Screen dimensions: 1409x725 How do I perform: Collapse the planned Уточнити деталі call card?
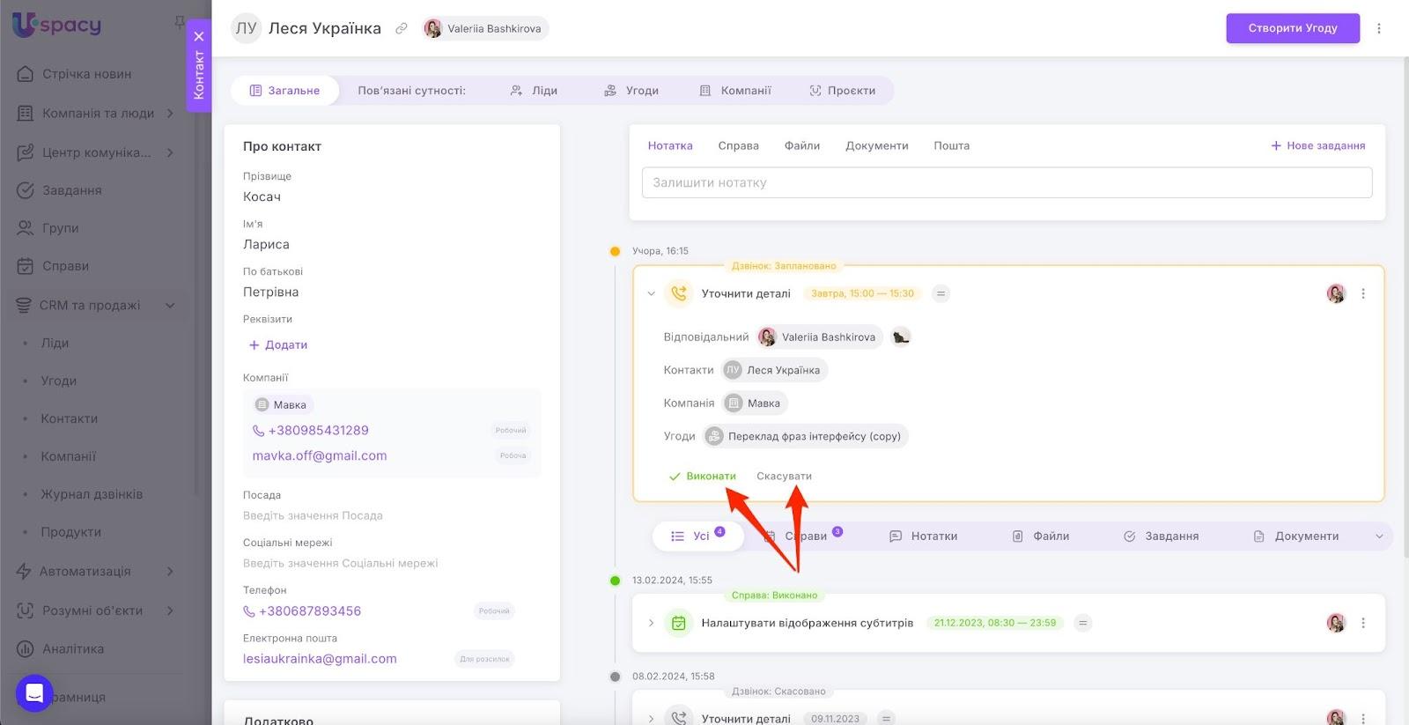[651, 294]
